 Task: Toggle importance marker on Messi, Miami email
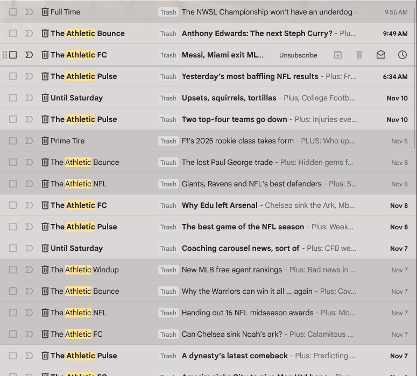click(x=29, y=55)
